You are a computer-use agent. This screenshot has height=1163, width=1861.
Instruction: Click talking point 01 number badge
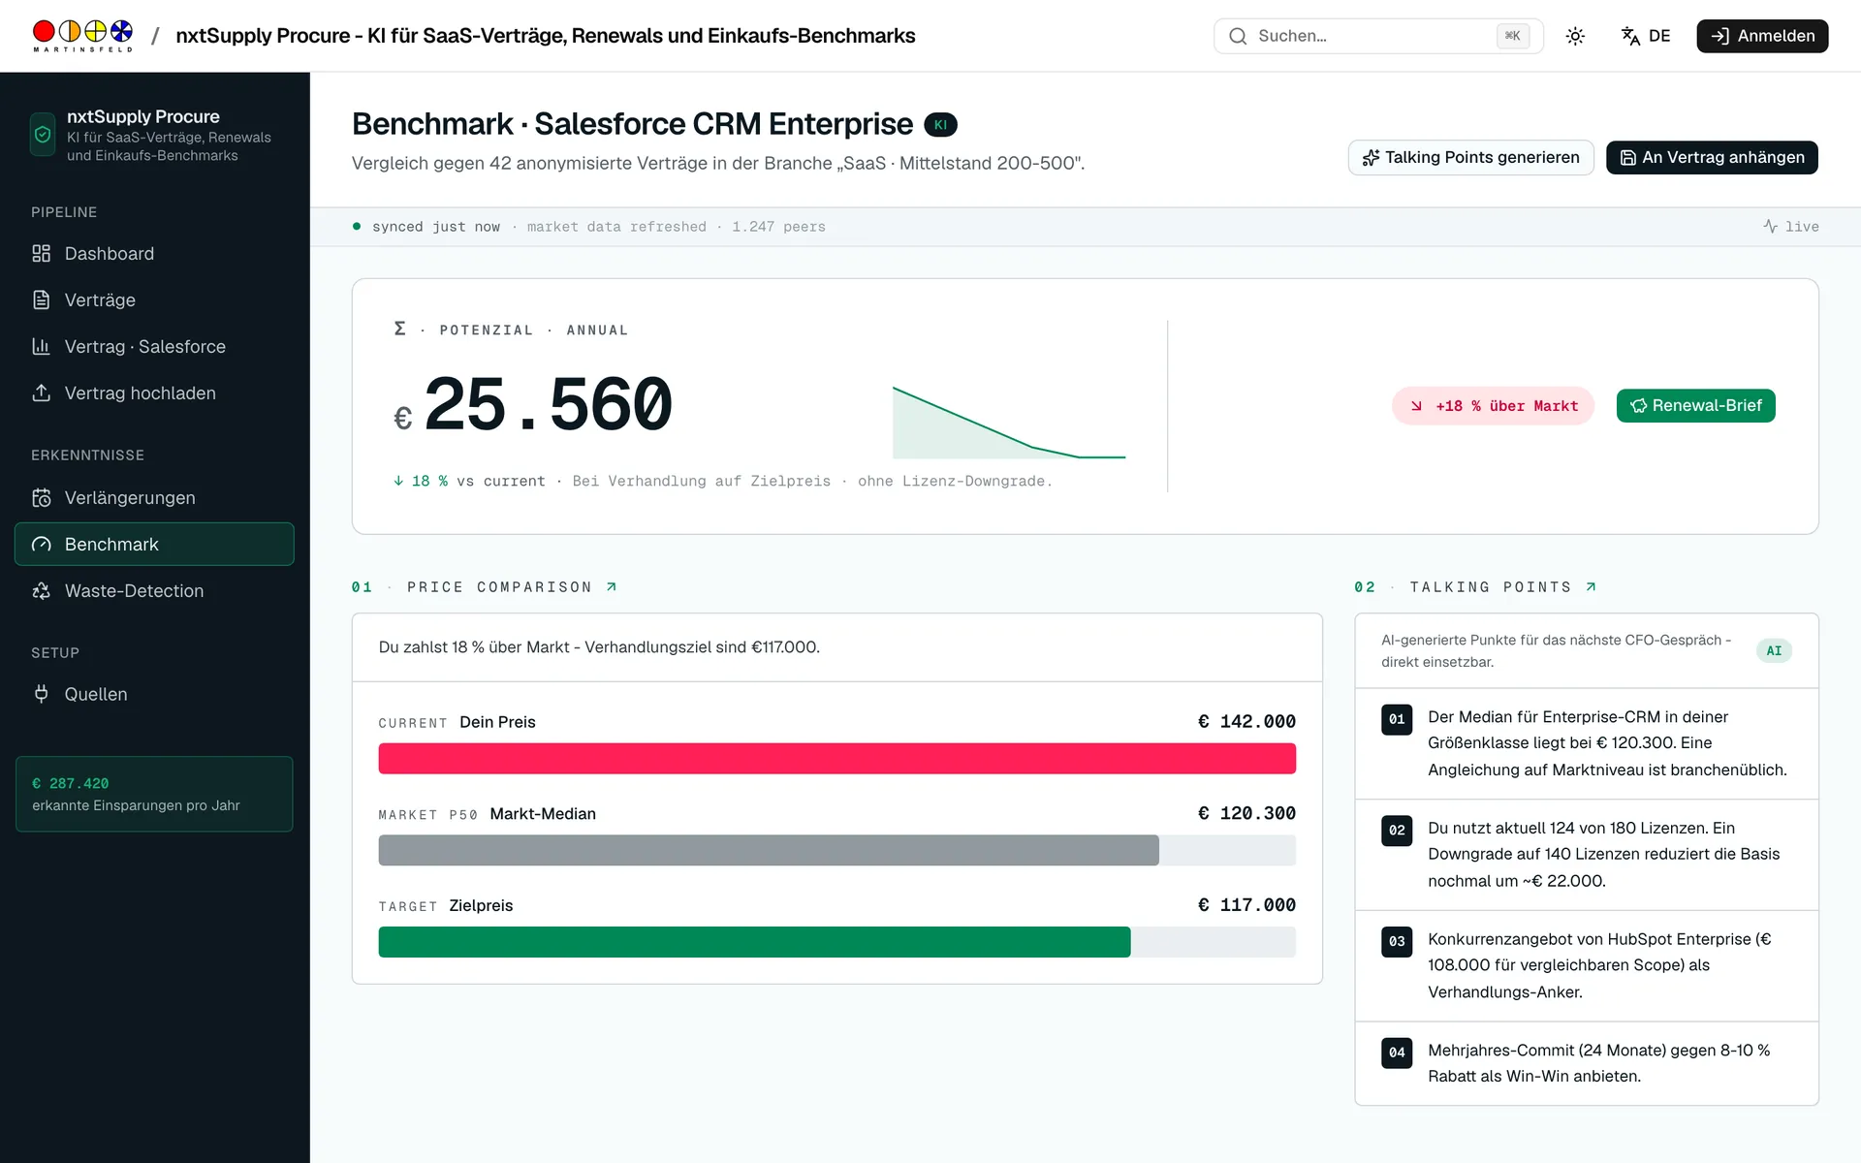1397,719
